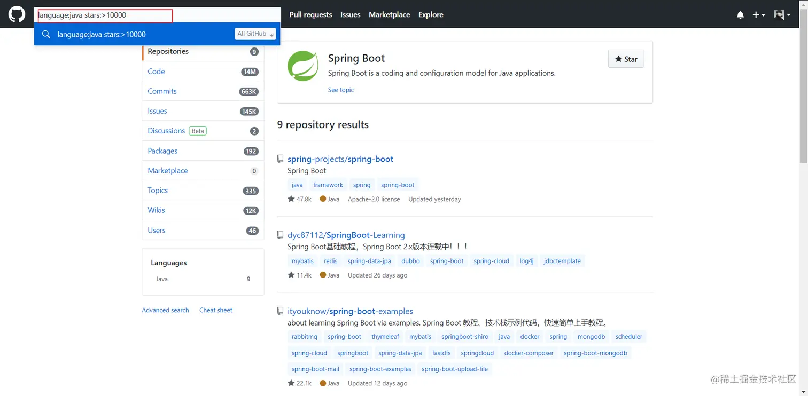Viewport: 808px width, 396px height.
Task: Open Marketplace in top navigation
Action: click(x=390, y=15)
